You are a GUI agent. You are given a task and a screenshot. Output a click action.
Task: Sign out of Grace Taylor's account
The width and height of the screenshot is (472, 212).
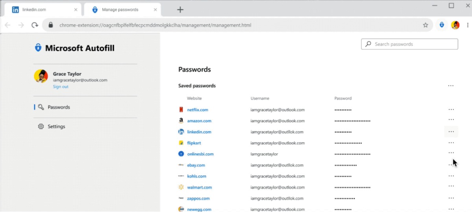click(x=61, y=87)
